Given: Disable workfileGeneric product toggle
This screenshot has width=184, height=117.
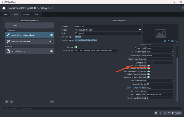Looking at the screenshot, I should 51,51.
